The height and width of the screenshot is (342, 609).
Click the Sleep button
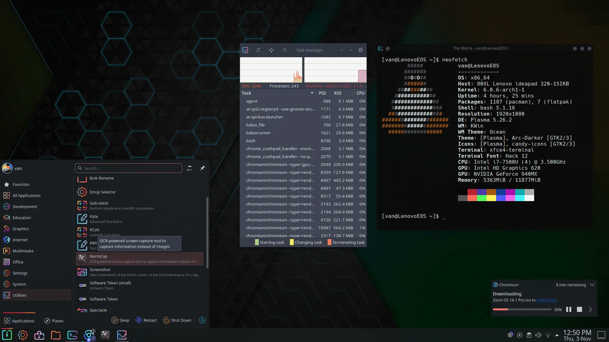pos(121,320)
